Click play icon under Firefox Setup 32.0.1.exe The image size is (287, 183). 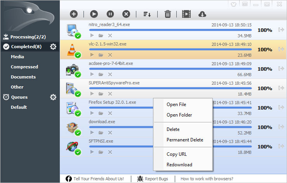point(92,113)
